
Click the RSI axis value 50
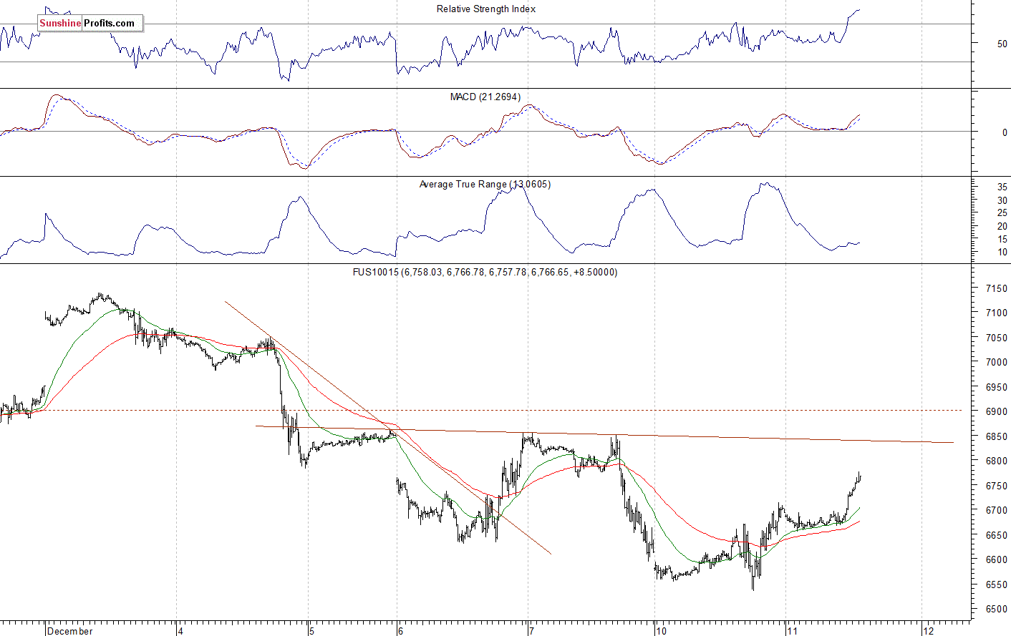[x=1002, y=44]
